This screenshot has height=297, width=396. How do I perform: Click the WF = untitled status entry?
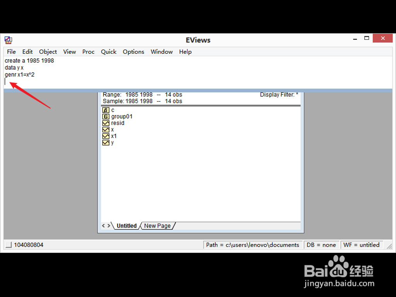(362, 245)
